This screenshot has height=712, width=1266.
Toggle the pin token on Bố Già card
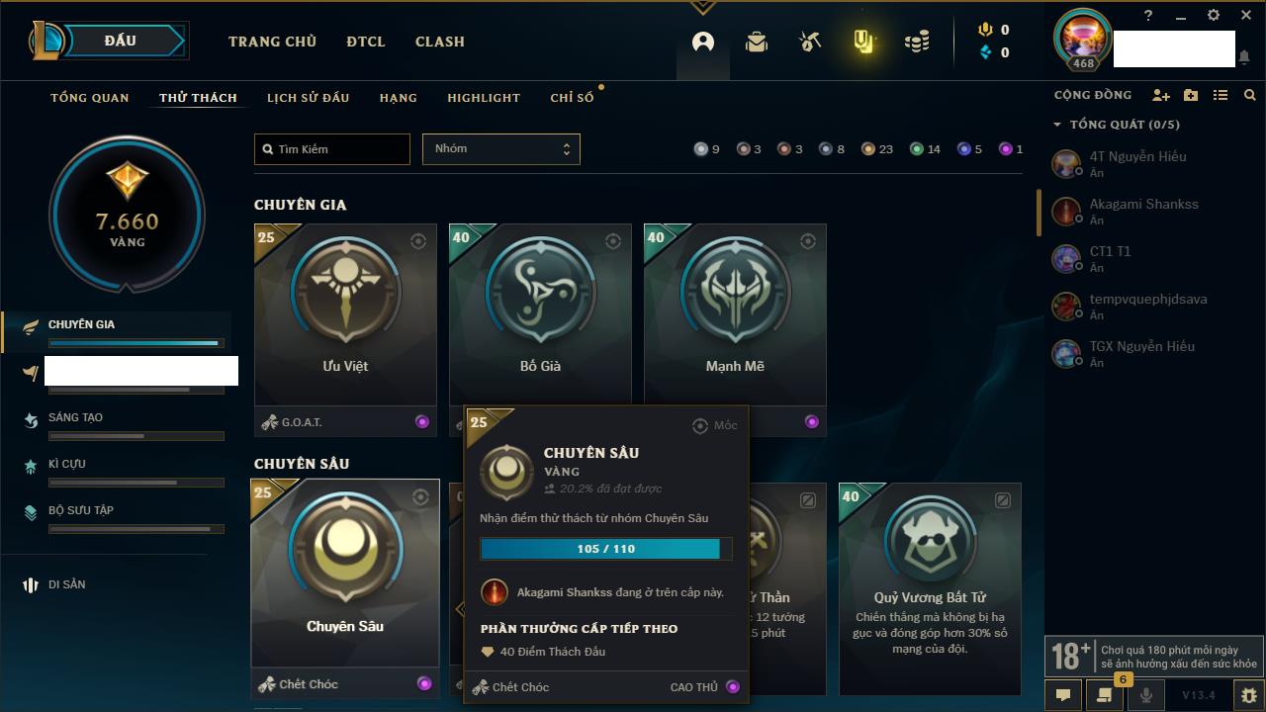tap(613, 241)
